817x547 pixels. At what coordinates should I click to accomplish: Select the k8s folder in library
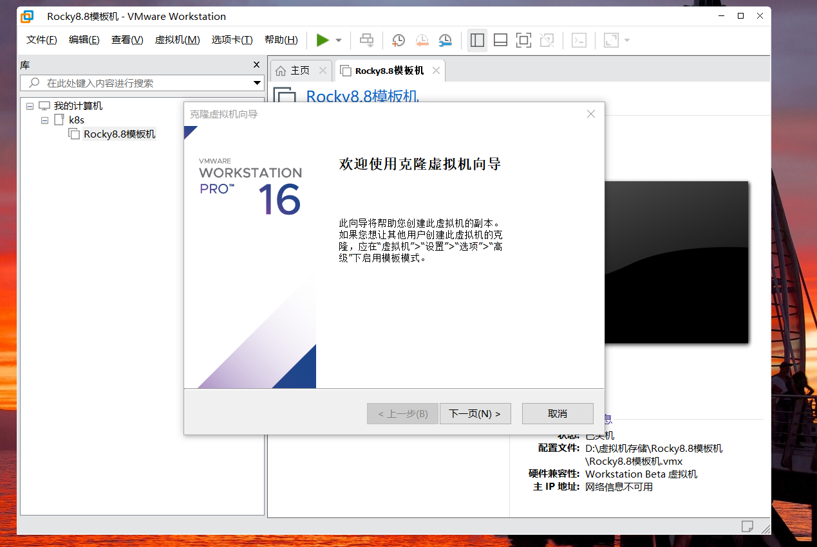[77, 120]
